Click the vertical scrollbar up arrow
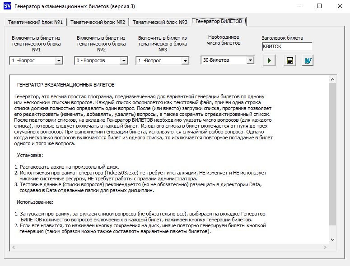350x266 pixels. pos(333,79)
